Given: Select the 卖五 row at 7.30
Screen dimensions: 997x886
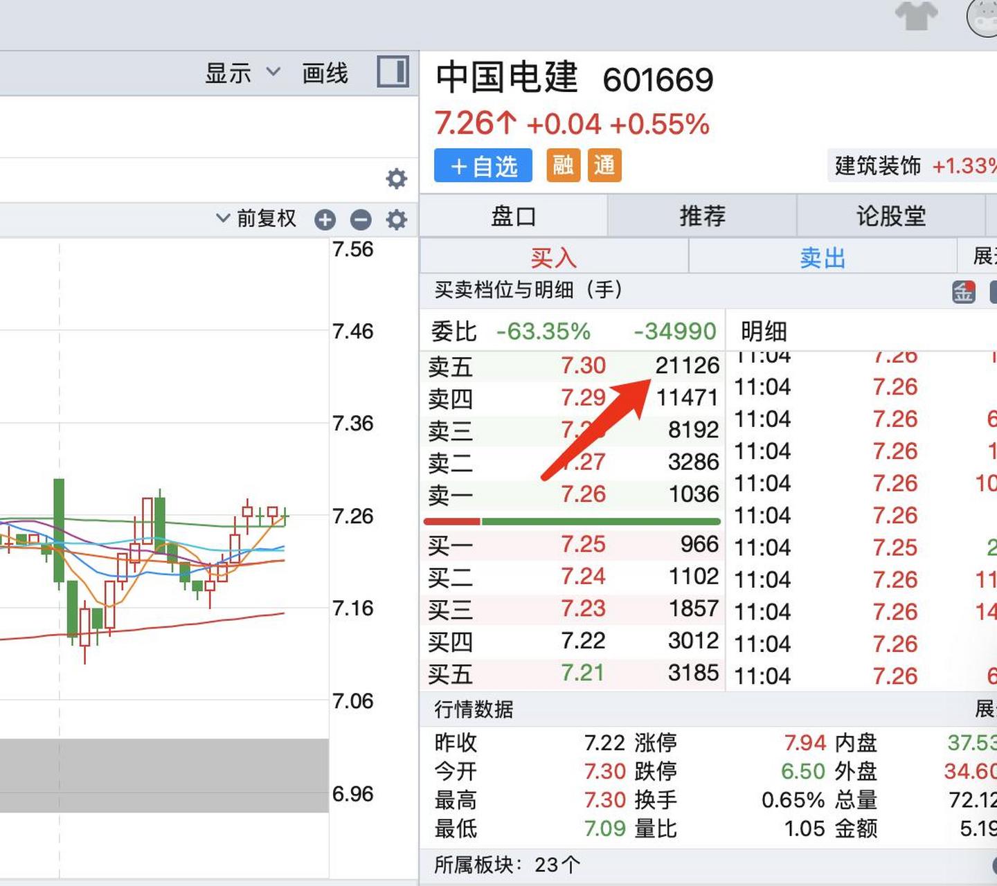Looking at the screenshot, I should point(573,365).
